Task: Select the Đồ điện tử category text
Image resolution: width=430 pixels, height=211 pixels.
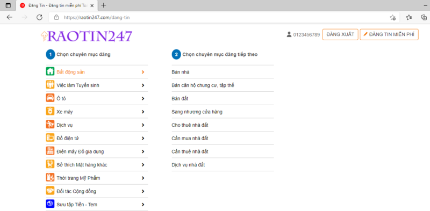Action: (x=68, y=138)
